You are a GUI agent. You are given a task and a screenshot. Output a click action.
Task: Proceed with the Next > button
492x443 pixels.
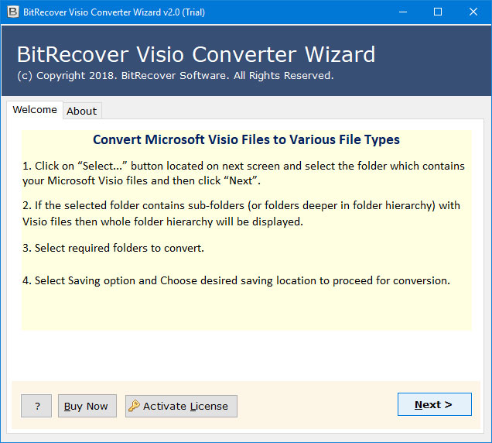click(434, 404)
